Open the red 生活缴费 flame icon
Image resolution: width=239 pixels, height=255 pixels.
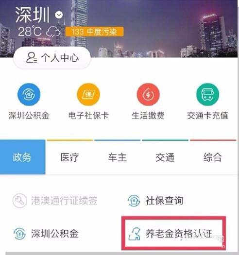pyautogui.click(x=148, y=95)
